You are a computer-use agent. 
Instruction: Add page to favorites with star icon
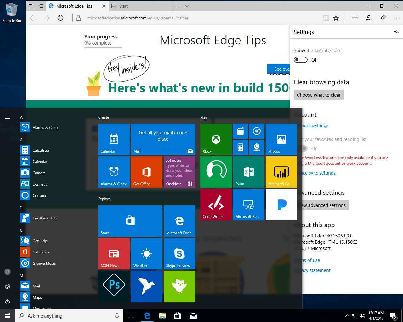click(336, 18)
